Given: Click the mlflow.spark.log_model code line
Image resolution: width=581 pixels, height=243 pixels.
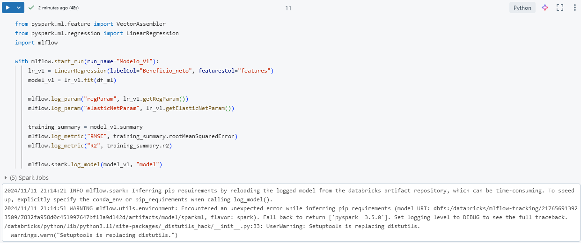Looking at the screenshot, I should [95, 164].
